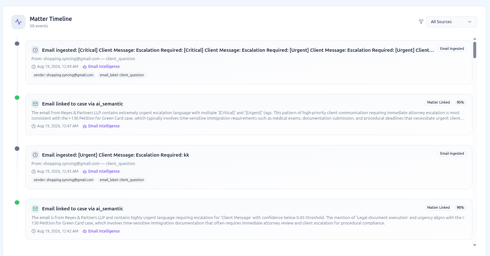Click small clock icon beside Aug 19, 12:47 AM
The height and width of the screenshot is (256, 490).
pos(33,126)
